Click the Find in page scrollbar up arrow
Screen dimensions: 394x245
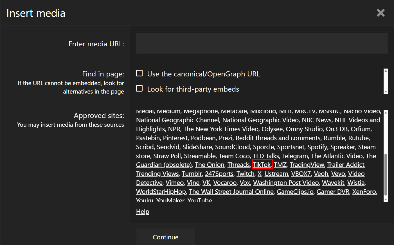(386, 71)
